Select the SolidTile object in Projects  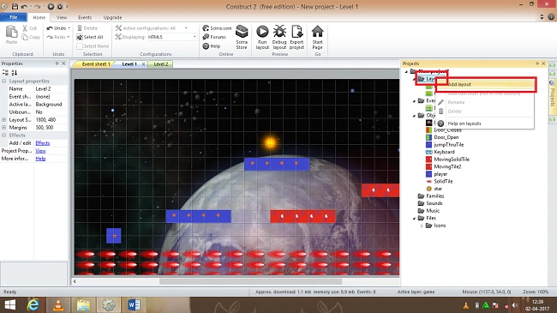tap(443, 182)
